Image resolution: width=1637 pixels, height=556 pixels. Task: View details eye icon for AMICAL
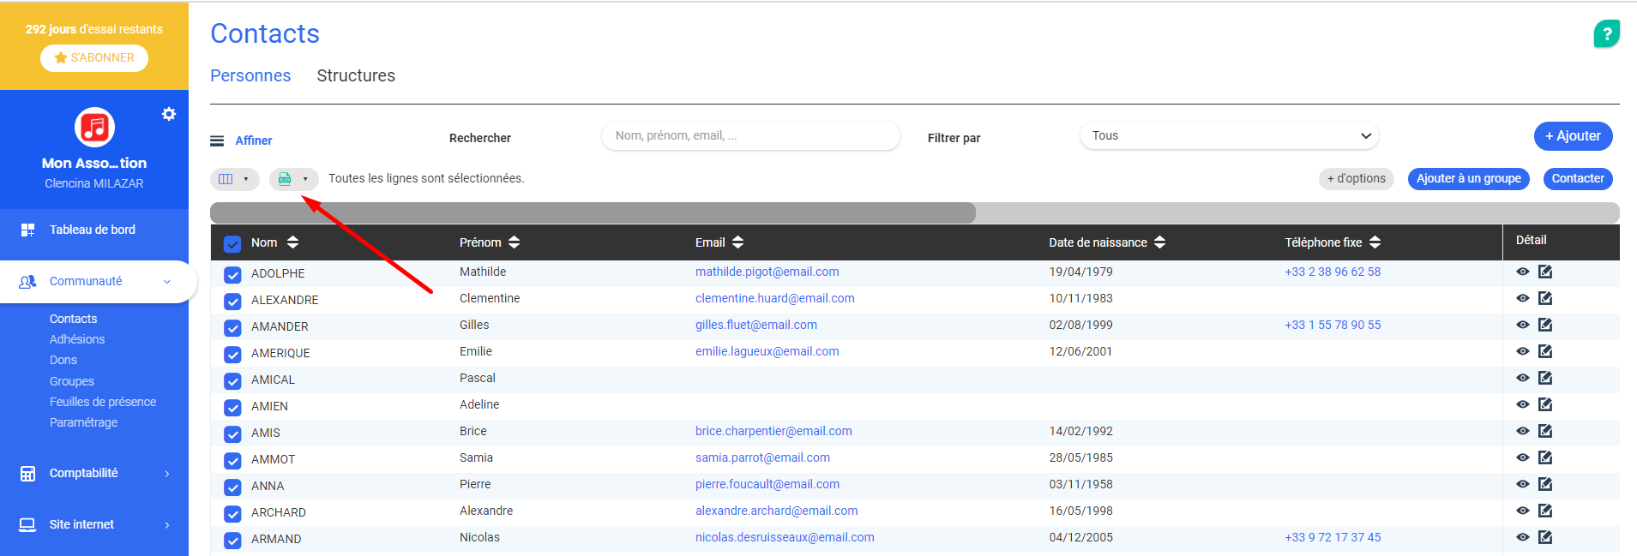tap(1523, 378)
